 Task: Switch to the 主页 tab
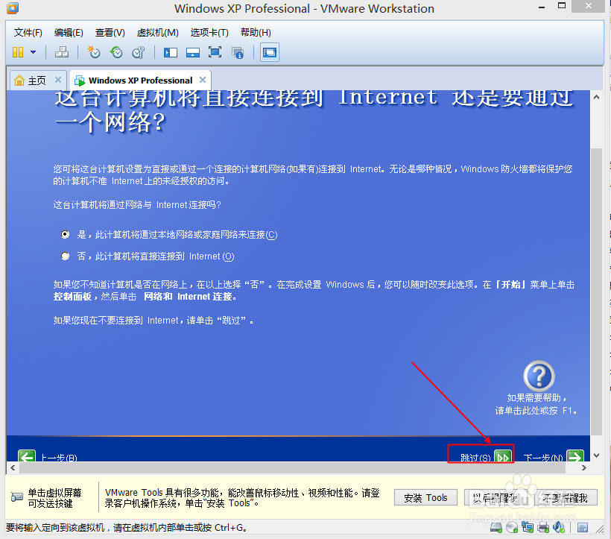click(x=38, y=81)
